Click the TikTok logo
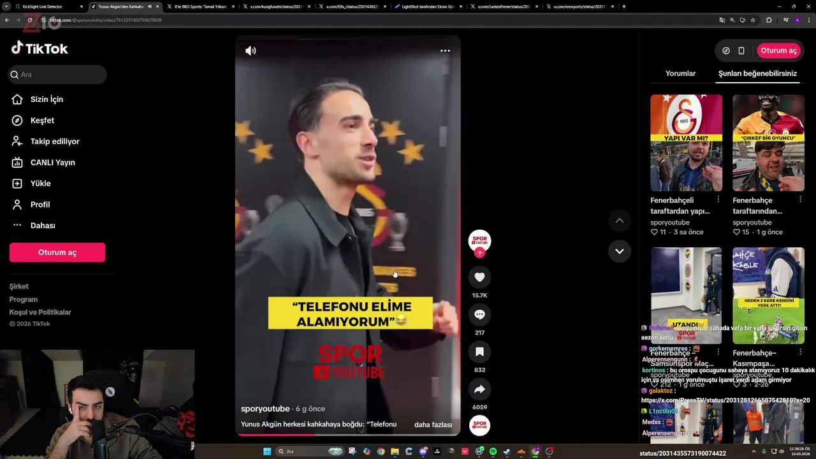This screenshot has height=459, width=816. (x=40, y=48)
